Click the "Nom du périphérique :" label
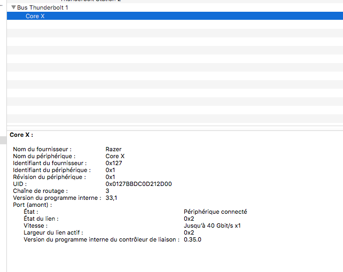This screenshot has height=272, width=343. click(44, 156)
